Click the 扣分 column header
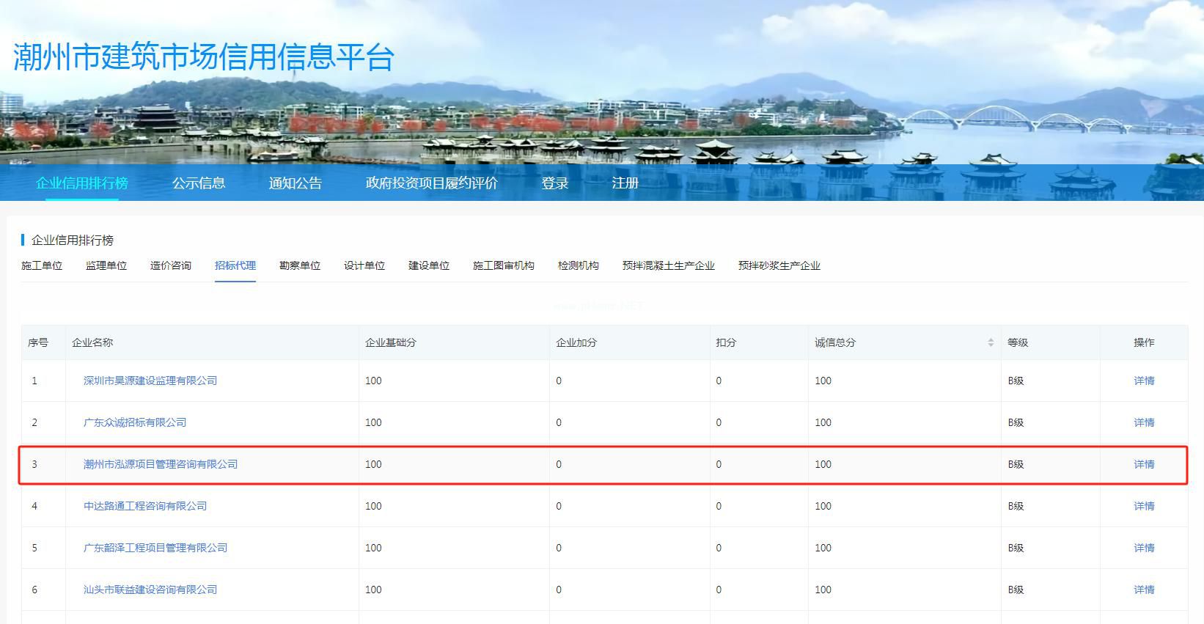1204x624 pixels. [x=726, y=342]
